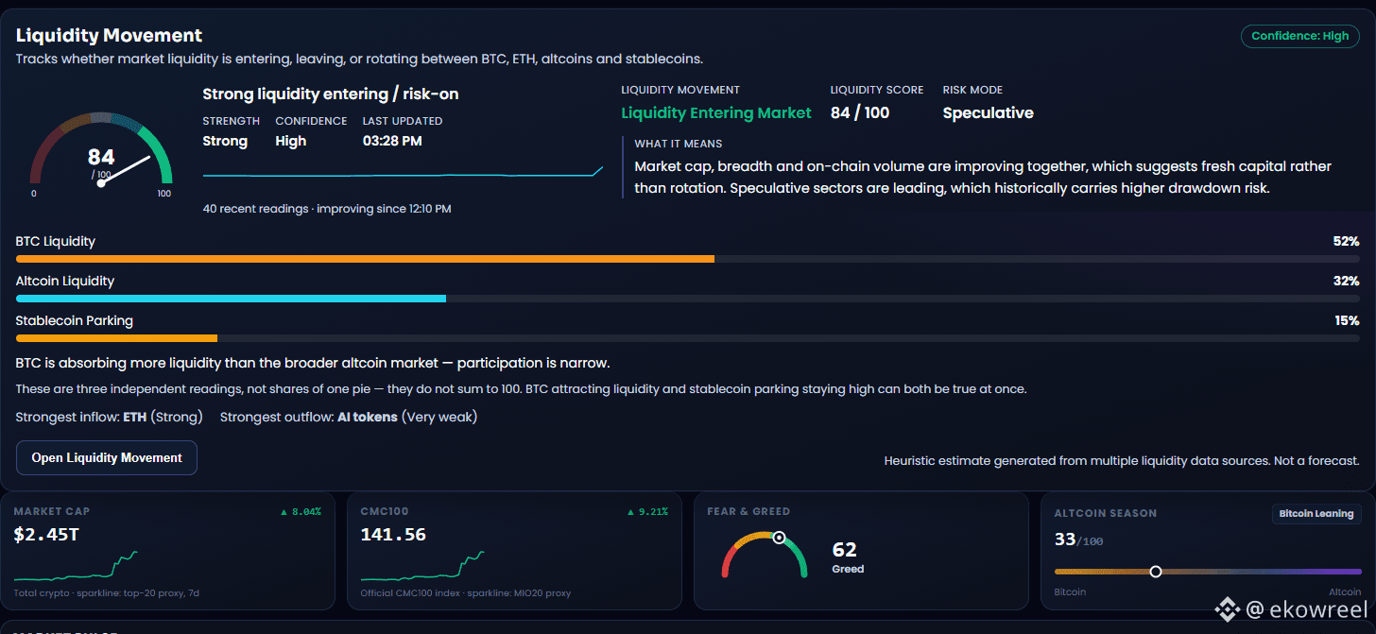Click the Liquidity Movement heading
The width and height of the screenshot is (1376, 634).
point(109,36)
